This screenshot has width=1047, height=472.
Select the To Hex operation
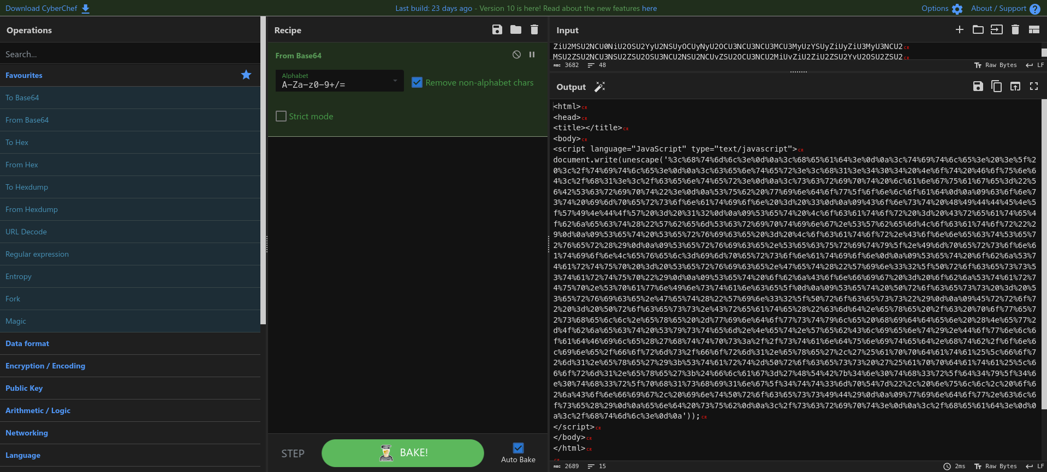pos(130,142)
